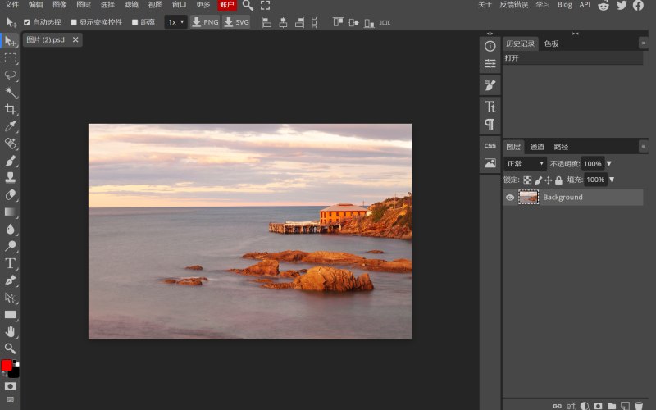The image size is (656, 410).
Task: Toggle the 距离 checkbox
Action: point(134,22)
